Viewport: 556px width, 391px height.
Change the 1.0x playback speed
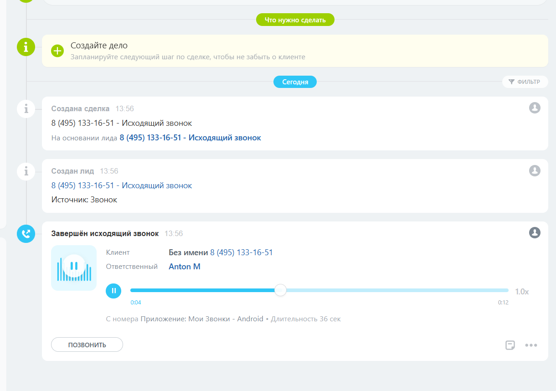[x=522, y=292]
